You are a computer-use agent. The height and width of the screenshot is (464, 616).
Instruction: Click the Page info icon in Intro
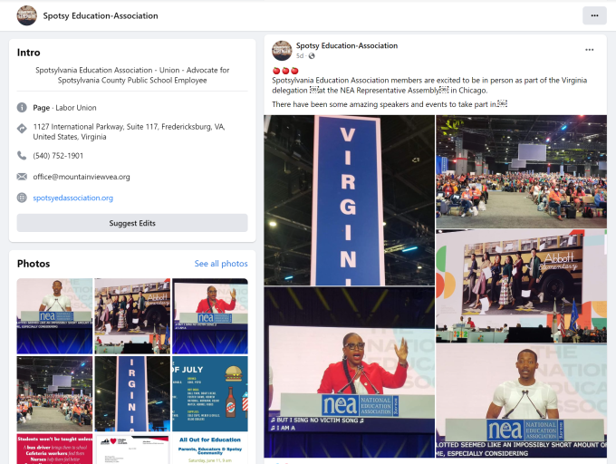(22, 107)
